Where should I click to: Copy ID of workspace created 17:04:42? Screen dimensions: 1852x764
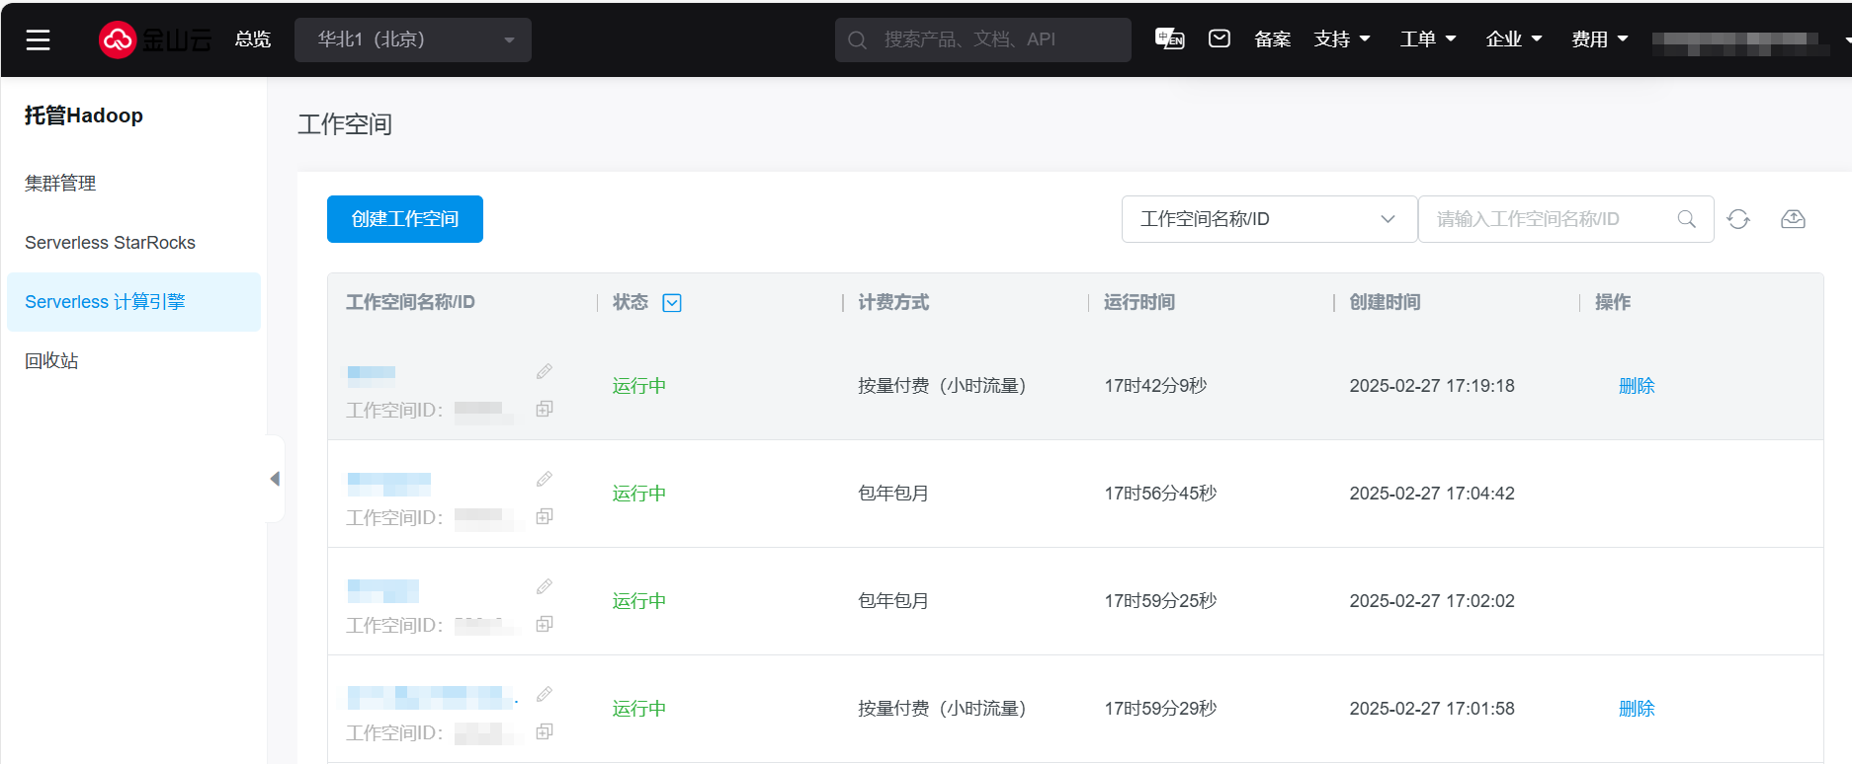pos(545,516)
